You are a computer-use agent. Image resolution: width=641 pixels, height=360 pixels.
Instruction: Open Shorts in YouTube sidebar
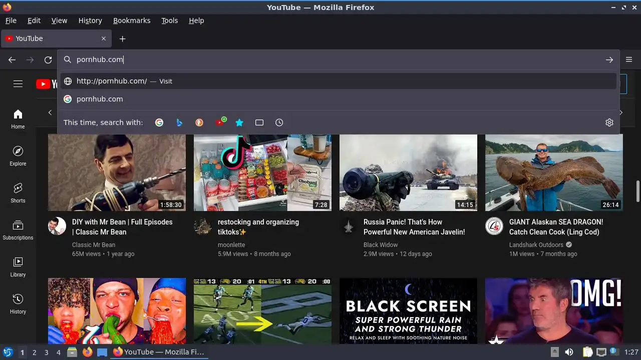click(18, 193)
